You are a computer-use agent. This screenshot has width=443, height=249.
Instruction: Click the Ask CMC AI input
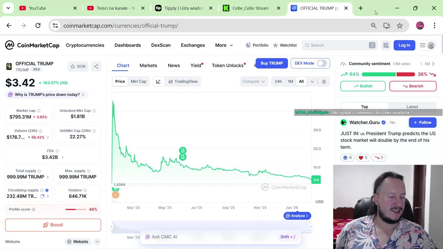coord(221,237)
